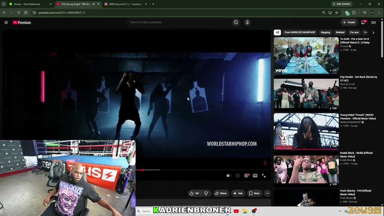Open the Yo Gotti Put a Date On It title

[355, 41]
